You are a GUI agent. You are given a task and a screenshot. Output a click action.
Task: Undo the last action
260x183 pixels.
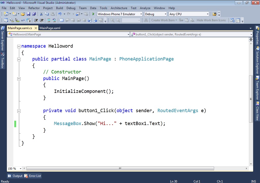(60, 14)
